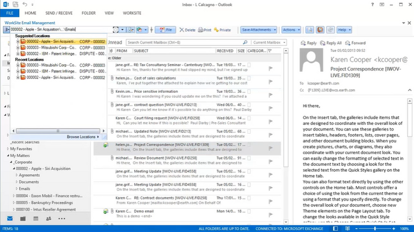Click the navigation bar more options dots
The width and height of the screenshot is (414, 232).
(62, 219)
